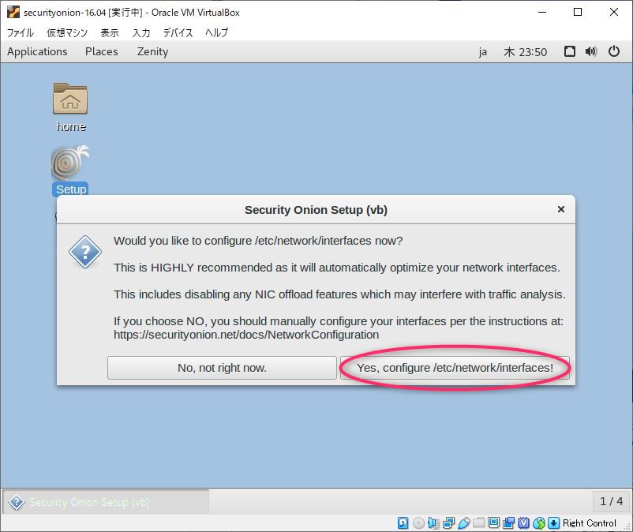633x532 pixels.
Task: Click the 'No, not right now.' button
Action: pyautogui.click(x=222, y=368)
